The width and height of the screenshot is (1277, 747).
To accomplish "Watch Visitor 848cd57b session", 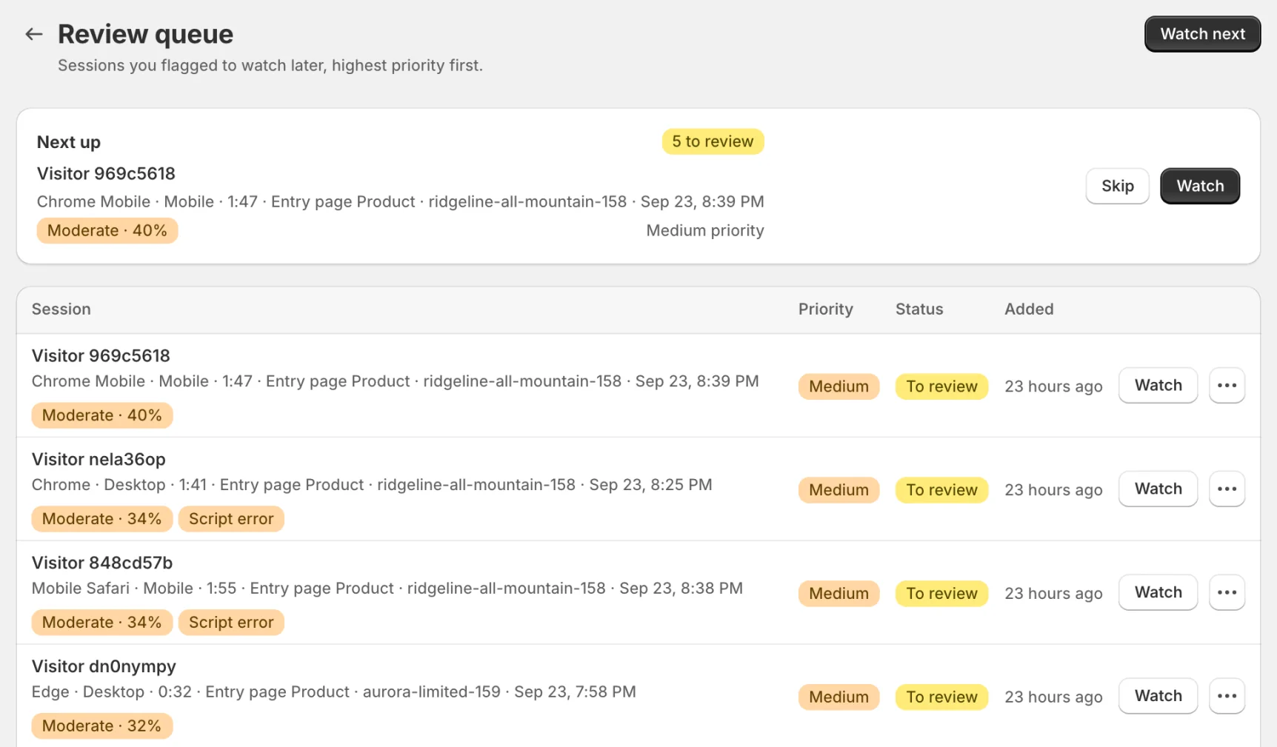I will [1158, 592].
